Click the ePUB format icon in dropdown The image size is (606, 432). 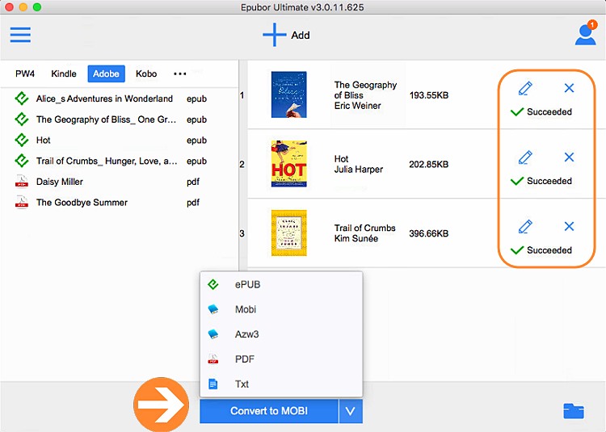pyautogui.click(x=213, y=284)
